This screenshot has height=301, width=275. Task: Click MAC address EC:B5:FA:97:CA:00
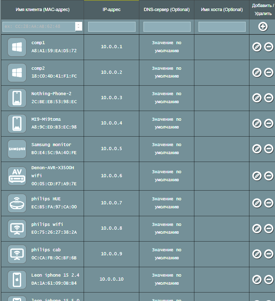pyautogui.click(x=54, y=207)
